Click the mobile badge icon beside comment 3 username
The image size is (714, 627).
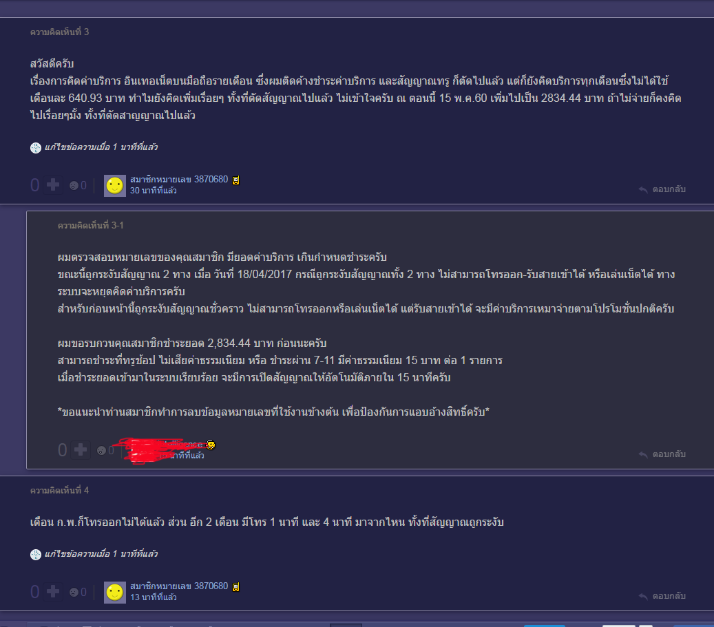tap(236, 180)
